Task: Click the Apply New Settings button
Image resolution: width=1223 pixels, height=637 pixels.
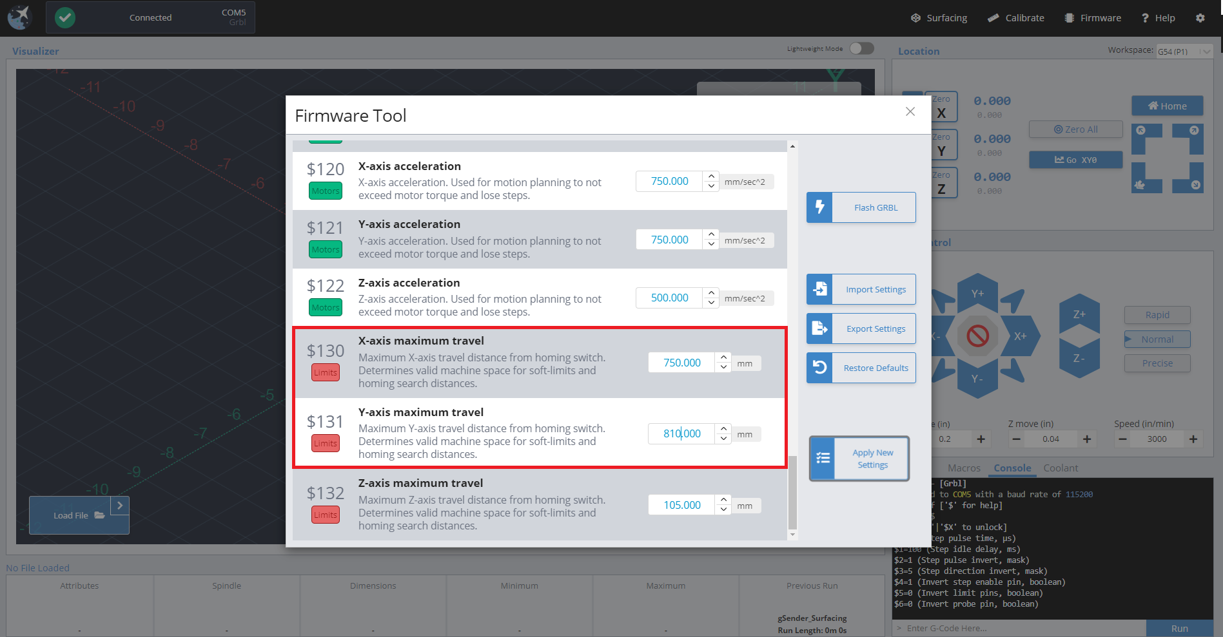Action: click(x=872, y=459)
